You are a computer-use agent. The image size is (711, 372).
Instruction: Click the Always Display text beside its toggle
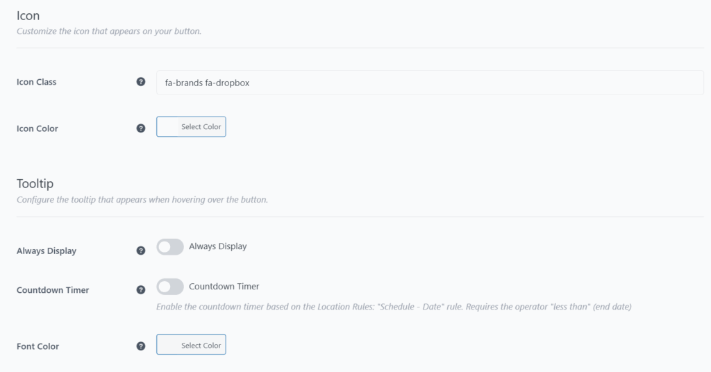(x=217, y=246)
